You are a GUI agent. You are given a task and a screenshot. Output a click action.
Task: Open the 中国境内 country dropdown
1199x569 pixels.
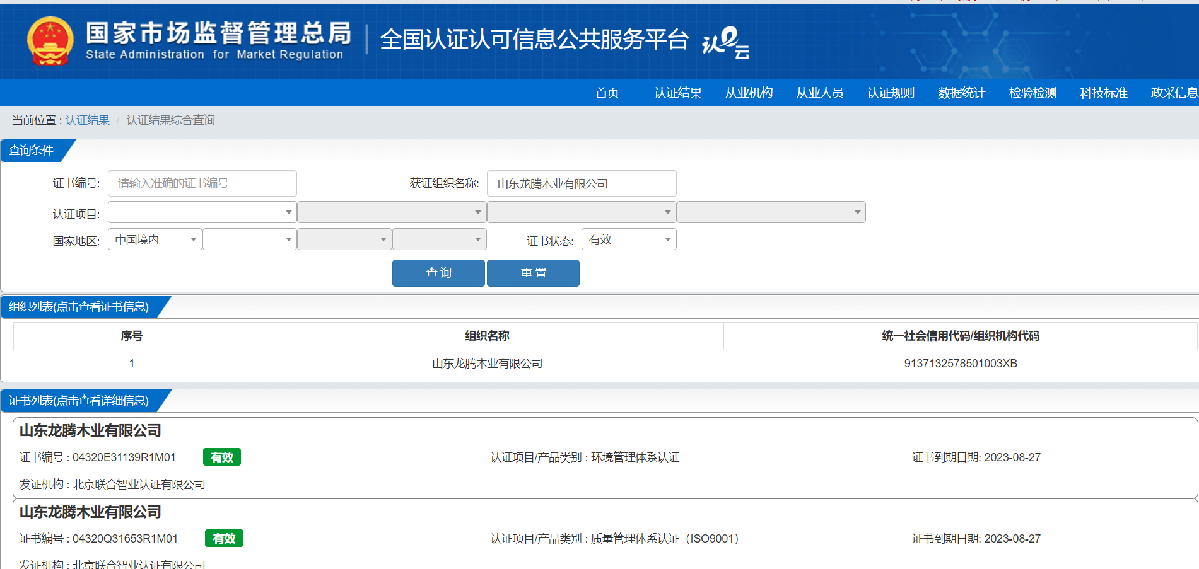pos(155,239)
